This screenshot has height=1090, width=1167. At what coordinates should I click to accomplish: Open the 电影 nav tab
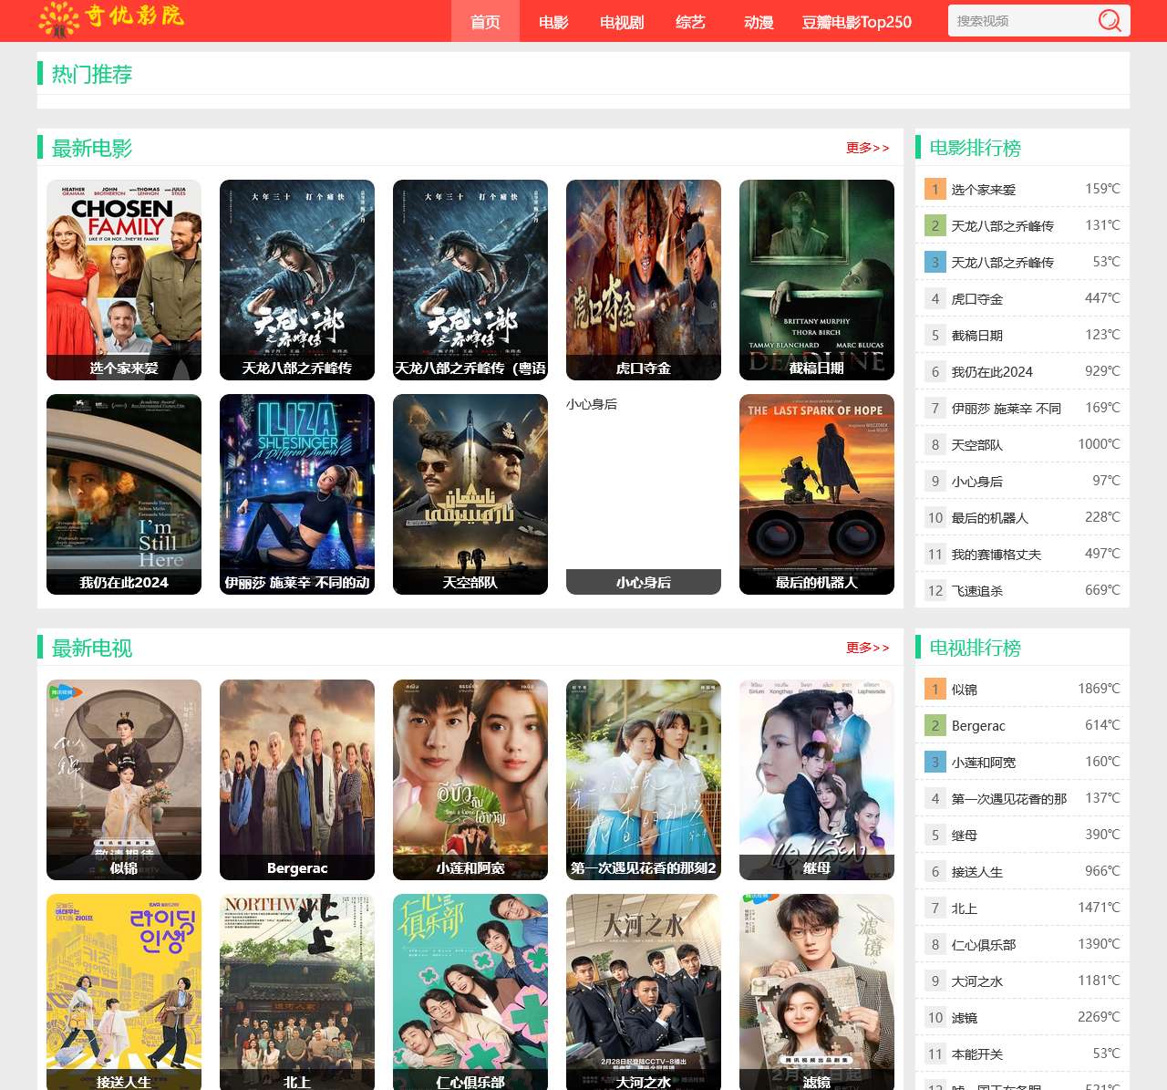tap(553, 22)
